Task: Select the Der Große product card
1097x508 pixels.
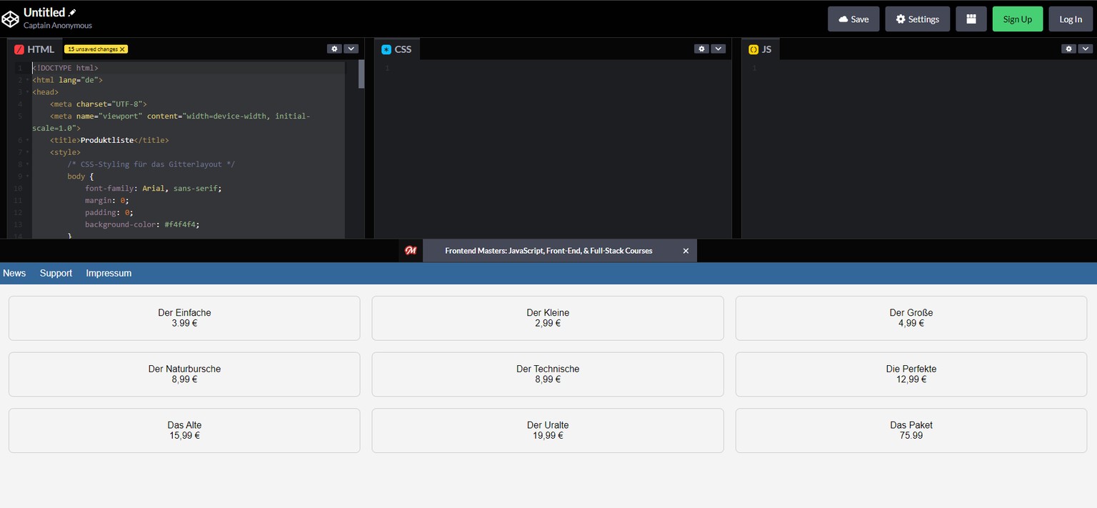Action: point(911,318)
